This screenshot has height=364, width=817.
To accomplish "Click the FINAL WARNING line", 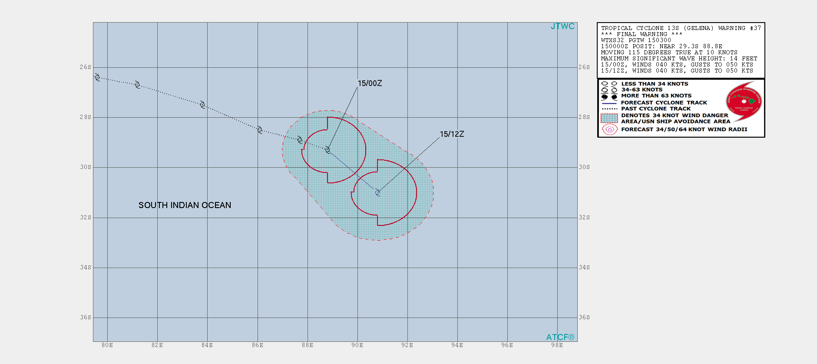I will [642, 34].
